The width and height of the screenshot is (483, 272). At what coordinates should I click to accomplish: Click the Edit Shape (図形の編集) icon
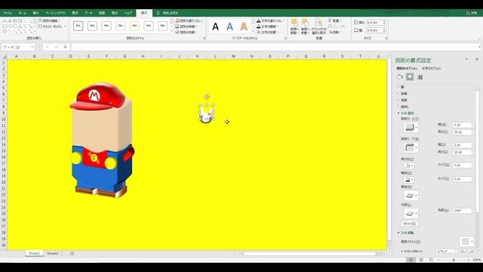tap(40, 20)
